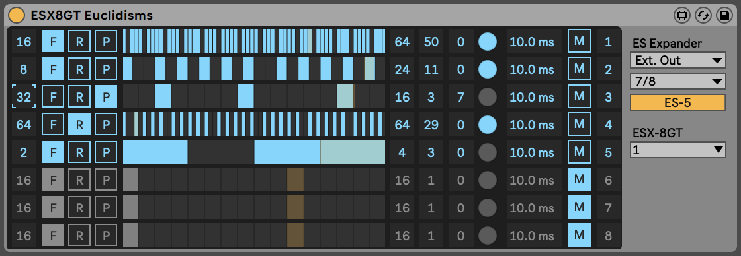This screenshot has width=741, height=256.
Task: Click the gray circle indicator in row 8
Action: pyautogui.click(x=488, y=235)
